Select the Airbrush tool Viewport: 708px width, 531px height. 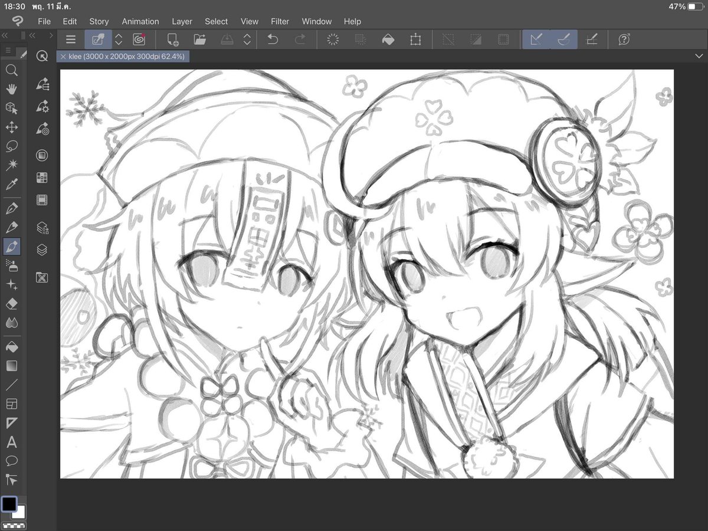(11, 265)
